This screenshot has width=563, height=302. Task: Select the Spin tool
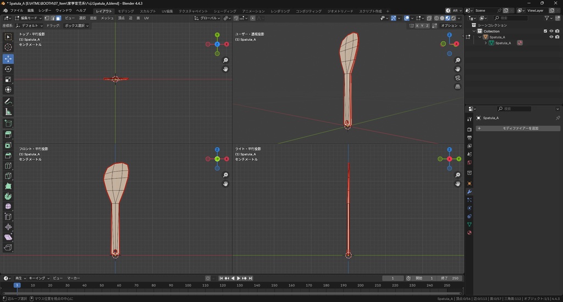(x=8, y=196)
